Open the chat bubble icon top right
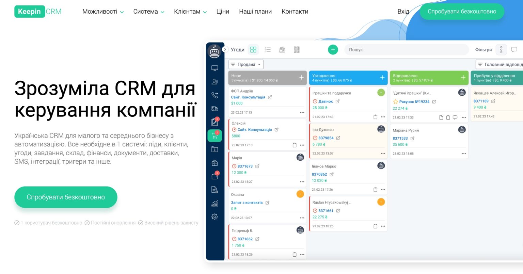Screen dimensions: 523x274 tap(514, 49)
